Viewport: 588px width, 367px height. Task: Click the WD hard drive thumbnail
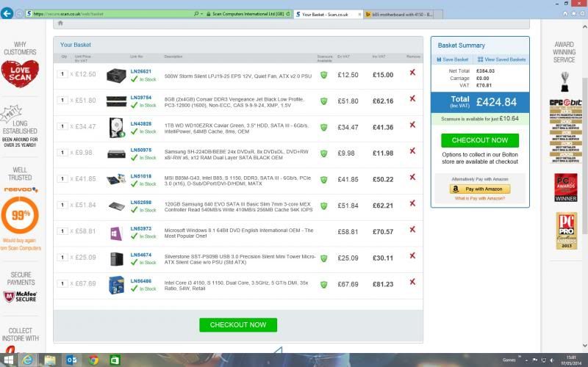pyautogui.click(x=116, y=127)
